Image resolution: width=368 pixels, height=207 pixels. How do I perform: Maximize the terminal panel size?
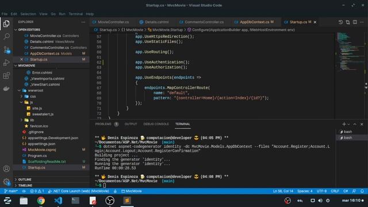[x=355, y=124]
